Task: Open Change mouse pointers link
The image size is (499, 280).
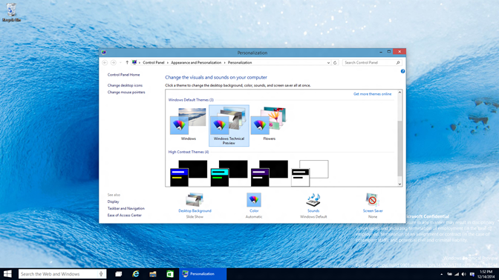Action: tap(126, 93)
